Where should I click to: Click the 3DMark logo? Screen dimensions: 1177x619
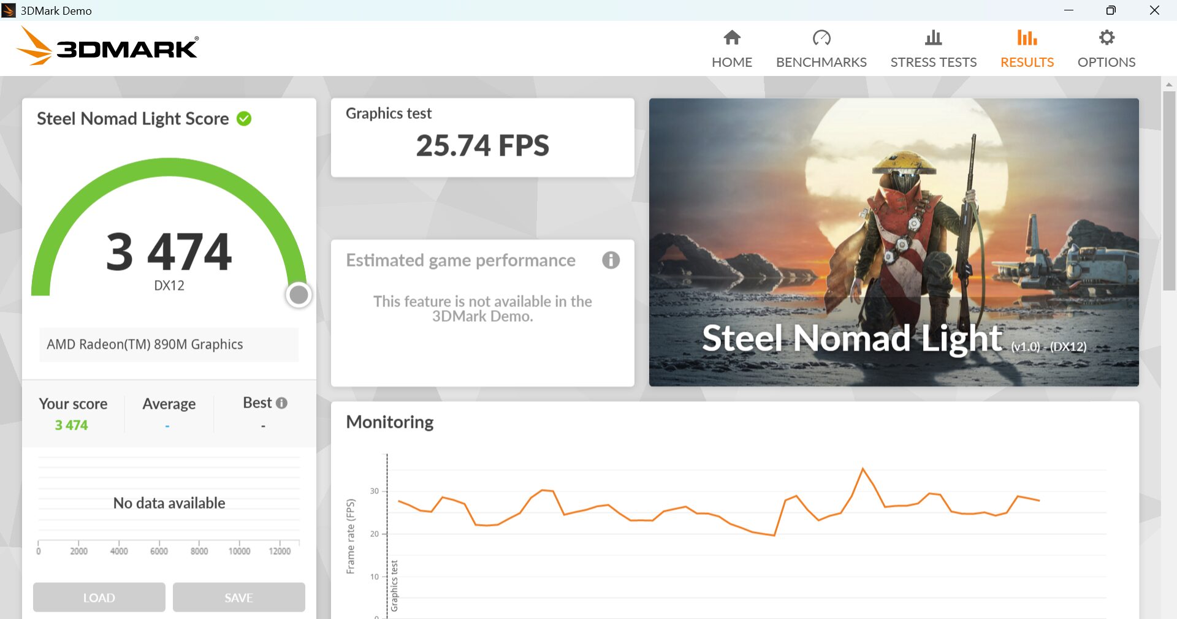108,47
